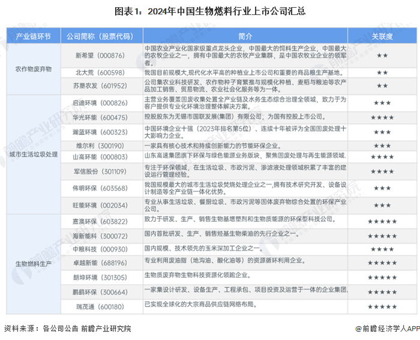Click the @前瞻经济学人APP credit
The image size is (420, 340).
(387, 328)
